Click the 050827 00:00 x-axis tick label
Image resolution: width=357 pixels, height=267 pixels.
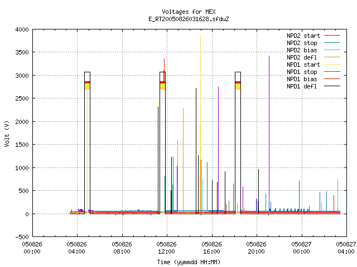[301, 248]
